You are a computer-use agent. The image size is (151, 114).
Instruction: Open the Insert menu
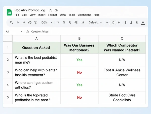pos(42,15)
